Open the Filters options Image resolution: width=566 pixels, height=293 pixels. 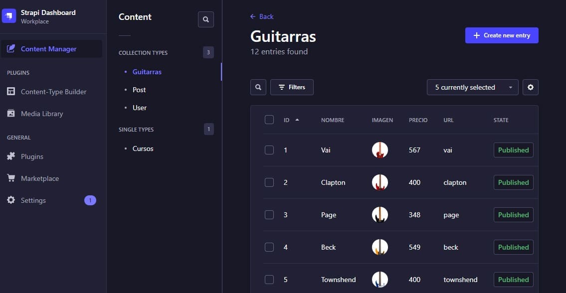(x=292, y=87)
